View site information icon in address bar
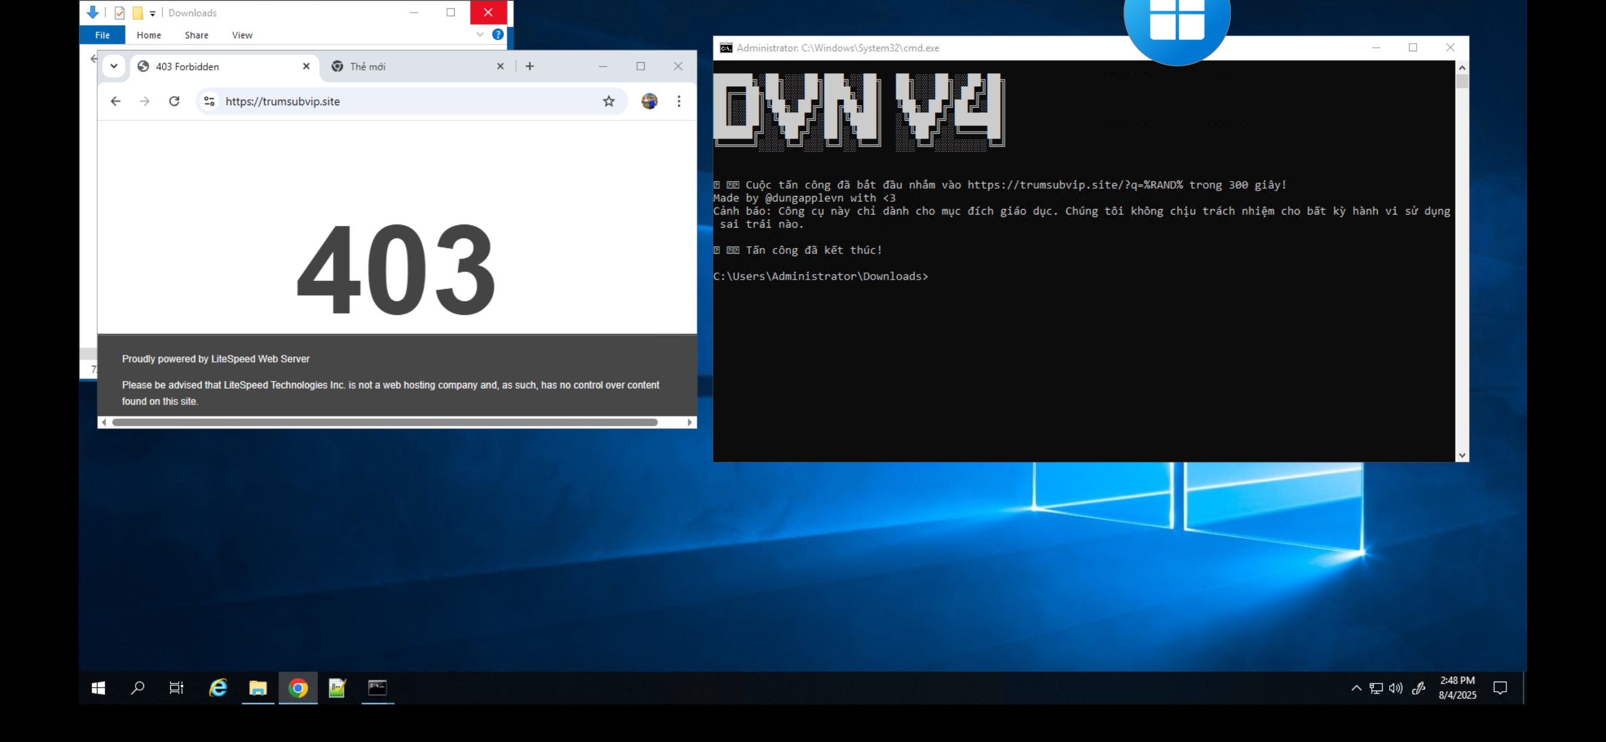The width and height of the screenshot is (1606, 742). pyautogui.click(x=210, y=101)
